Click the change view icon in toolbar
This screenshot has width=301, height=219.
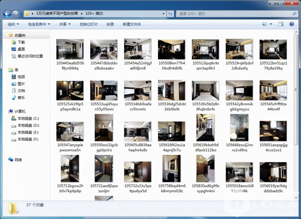(265, 24)
